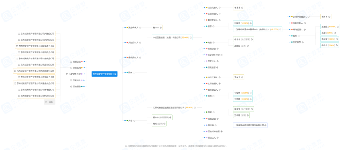Expand icon on 温储文 [1.00%] node
This screenshot has height=150, width=353.
[x=337, y=39]
